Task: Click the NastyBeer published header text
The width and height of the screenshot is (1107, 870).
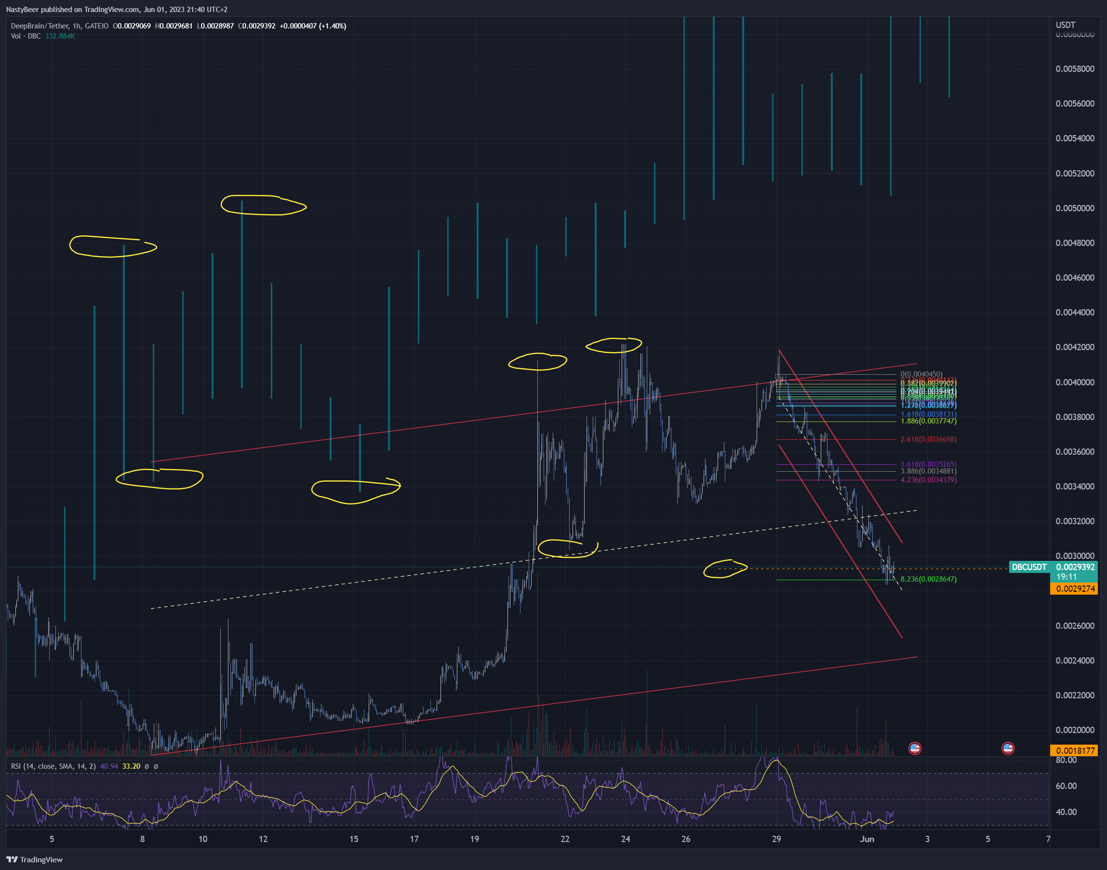Action: click(117, 10)
